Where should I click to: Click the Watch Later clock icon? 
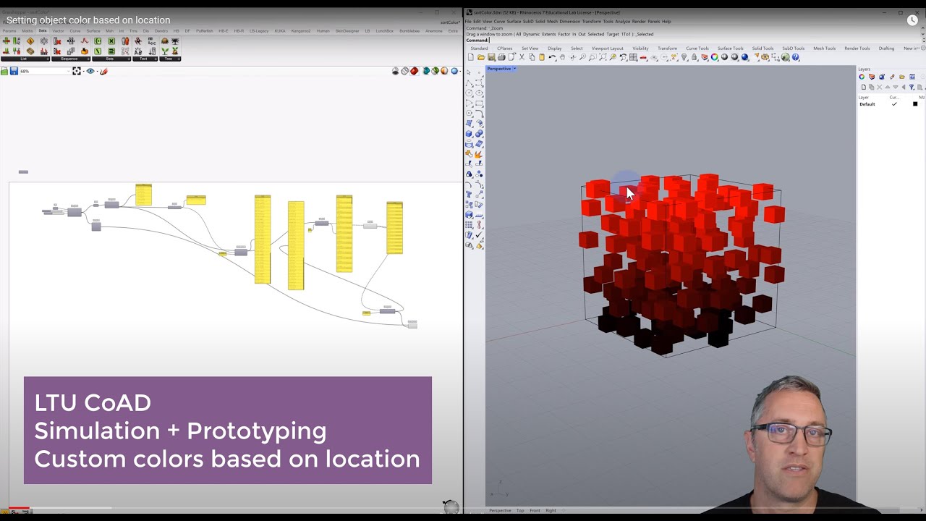pos(912,20)
